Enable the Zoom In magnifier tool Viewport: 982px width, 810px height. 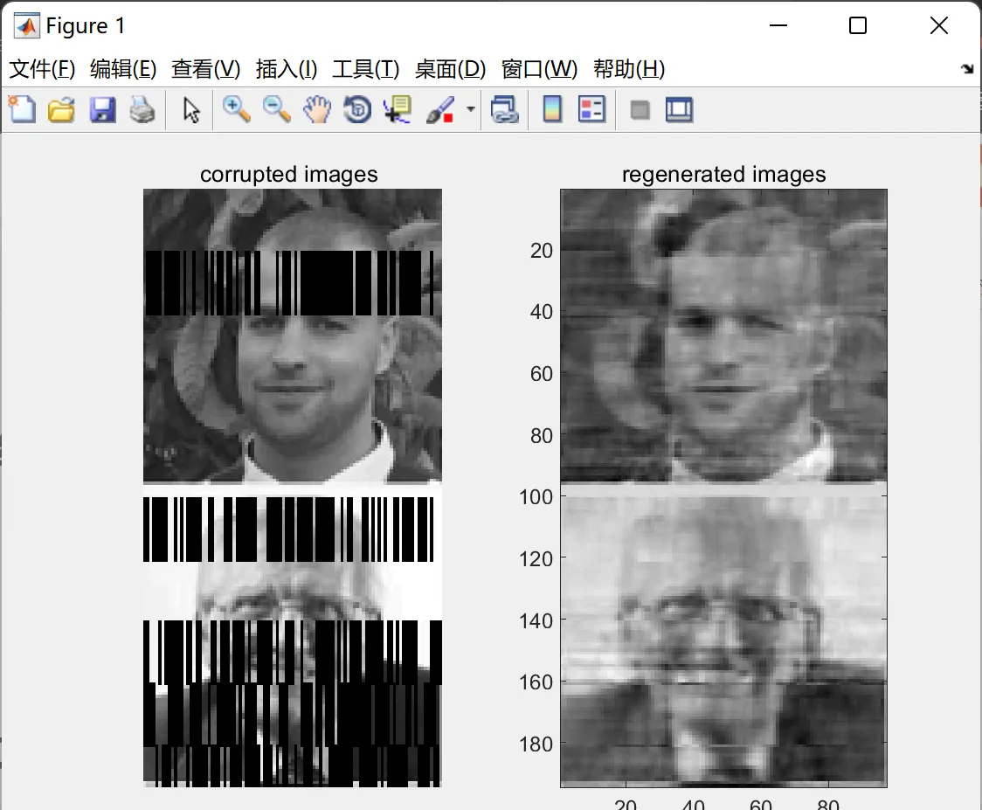click(236, 109)
